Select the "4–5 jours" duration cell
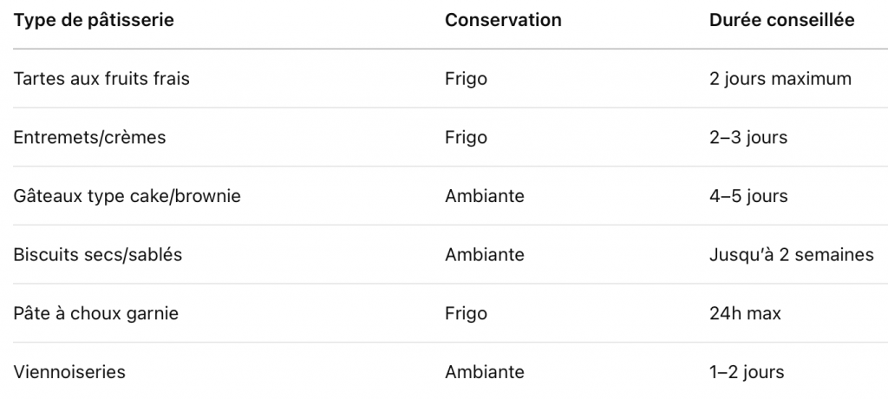 (x=748, y=196)
